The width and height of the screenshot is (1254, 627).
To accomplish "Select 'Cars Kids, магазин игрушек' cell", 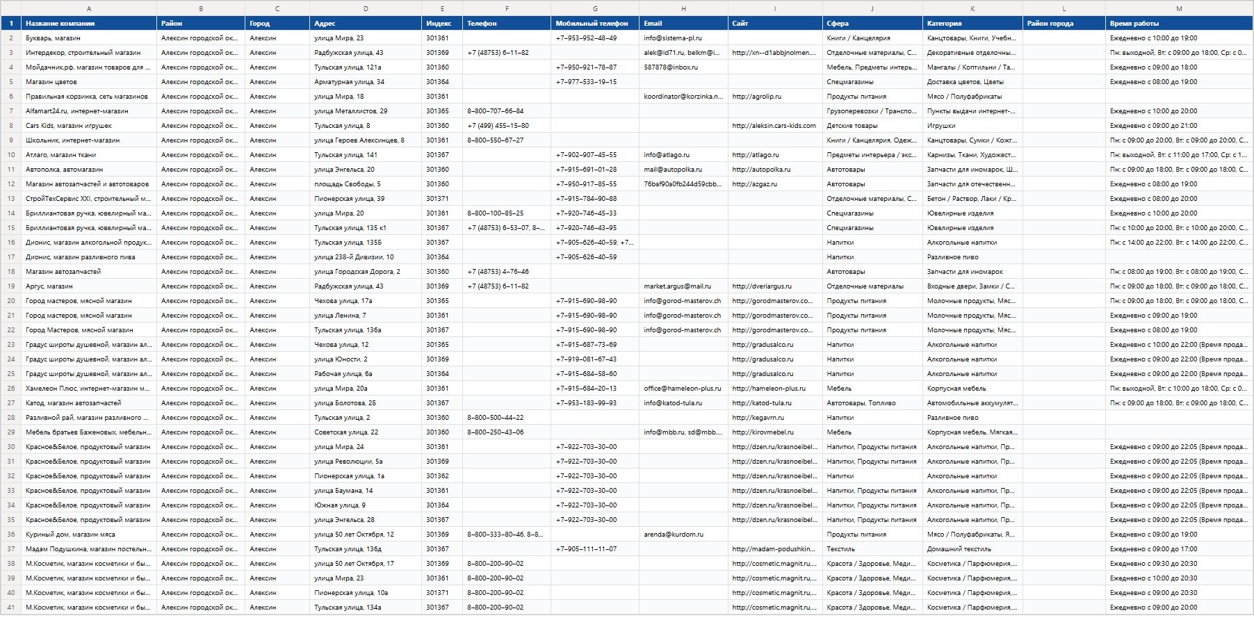I will [x=89, y=126].
